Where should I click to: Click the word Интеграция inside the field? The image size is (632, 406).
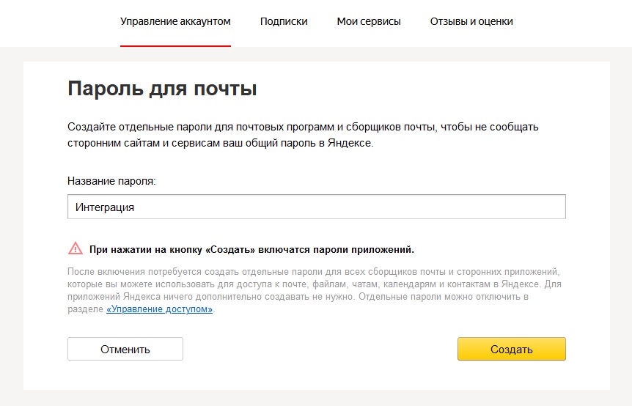point(105,207)
